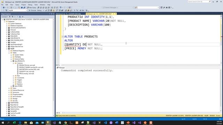Select the Database Diagrams folder
This screenshot has height=125, width=223.
pos(18,51)
